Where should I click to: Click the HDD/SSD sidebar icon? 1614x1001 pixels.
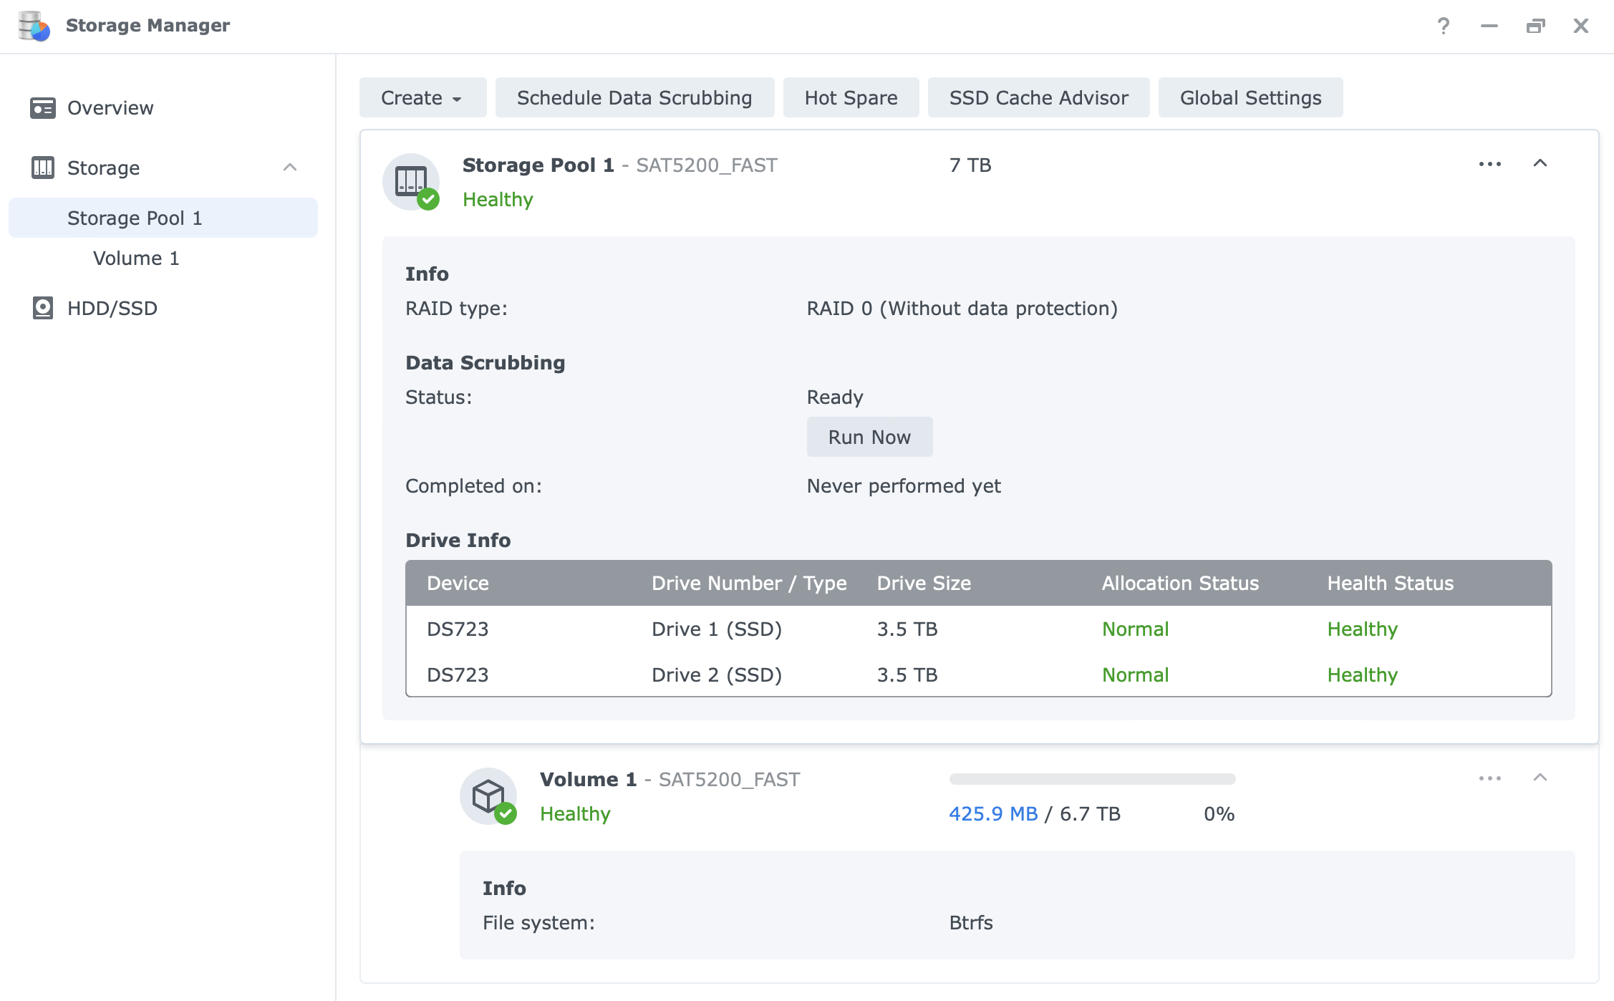pyautogui.click(x=43, y=308)
